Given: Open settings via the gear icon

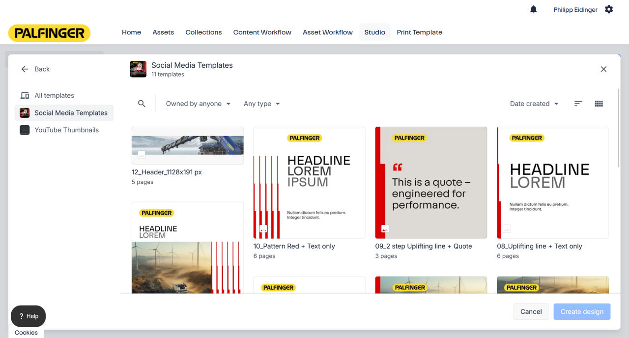Looking at the screenshot, I should (x=609, y=9).
